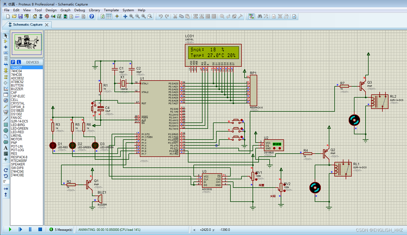Click the L library button beside DEVICES
The height and width of the screenshot is (235, 407).
coord(19,62)
